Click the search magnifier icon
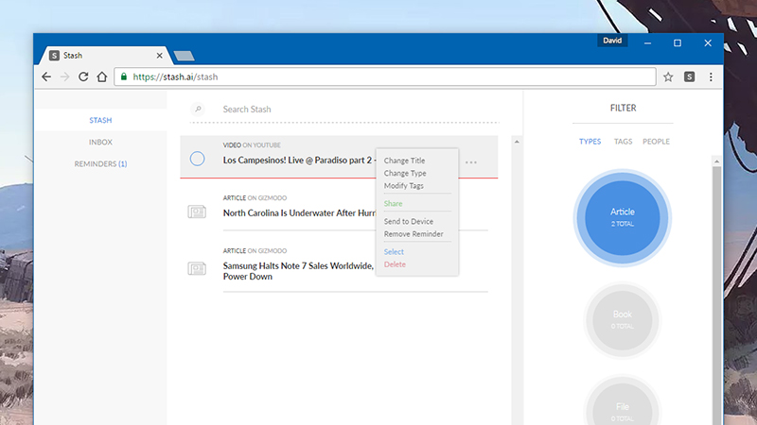Viewport: 757px width, 425px height. (x=198, y=110)
